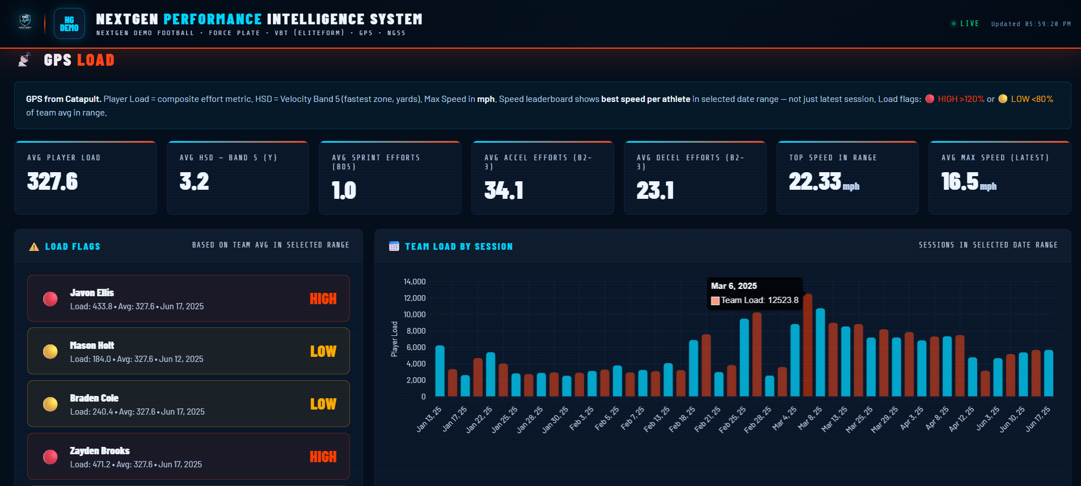Click the HIGH badge on Javon Ellis row
This screenshot has height=486, width=1081.
point(323,299)
